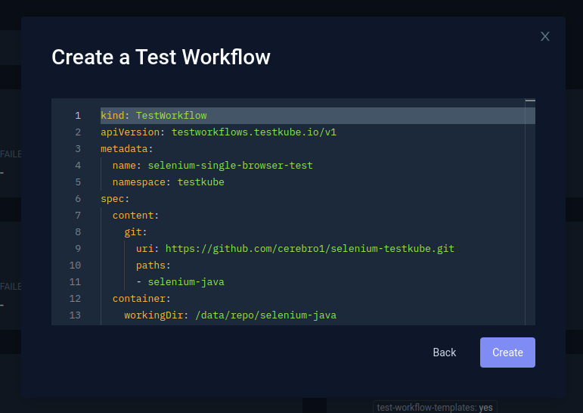Click the 'content:' key
Screen dimensions: 583x413
[135, 216]
